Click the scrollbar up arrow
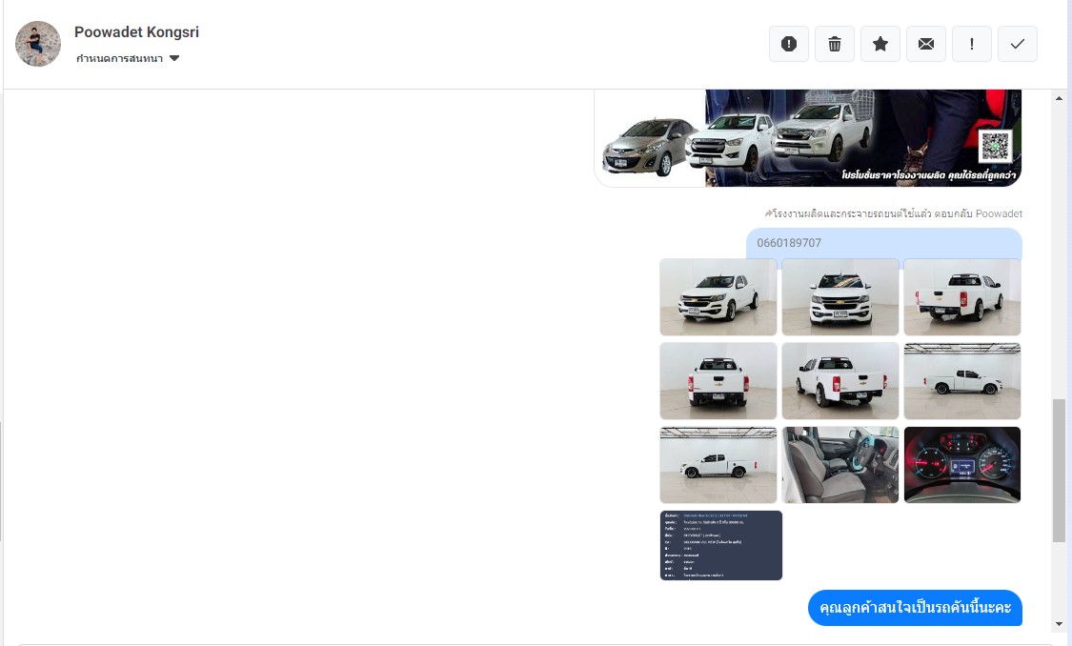 [1059, 98]
